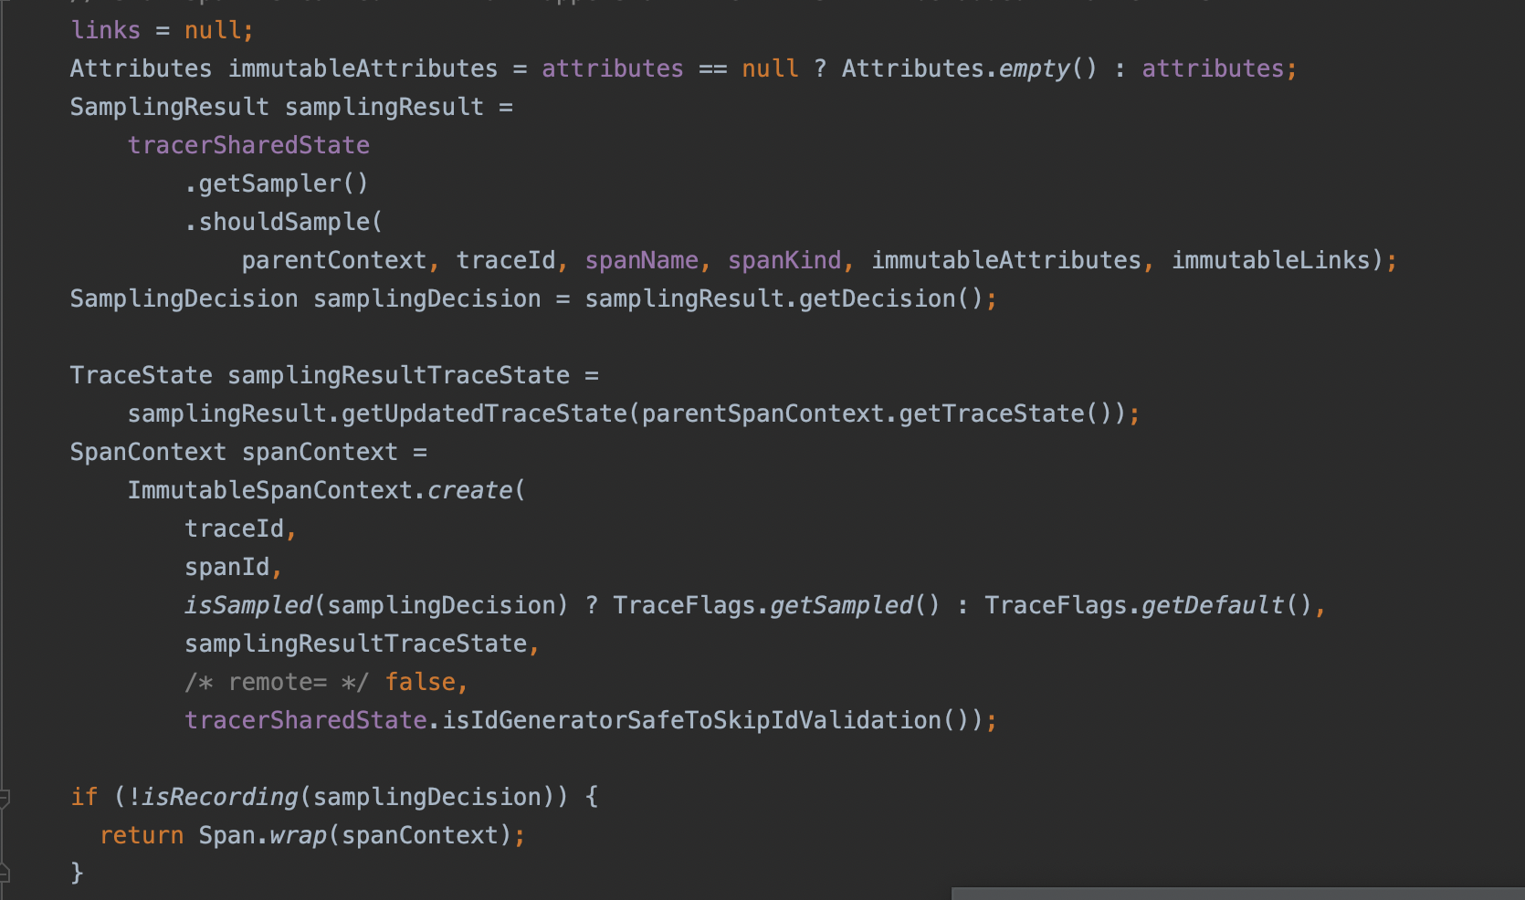Click "samplingDecision" inside isSampled parentheses

tap(442, 605)
